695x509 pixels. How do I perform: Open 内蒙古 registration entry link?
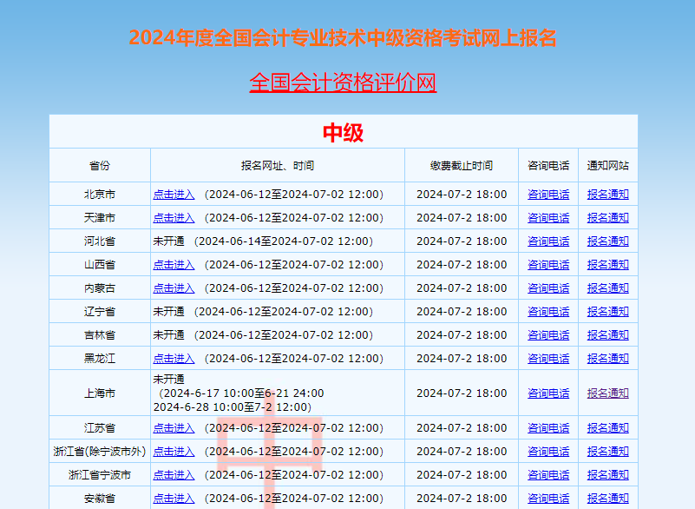point(173,288)
